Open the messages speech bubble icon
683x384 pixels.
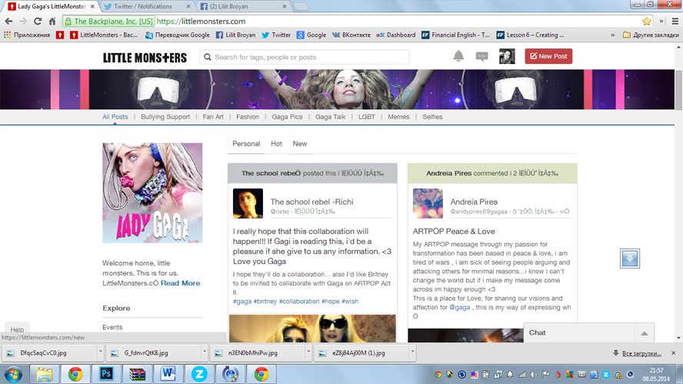[x=481, y=57]
